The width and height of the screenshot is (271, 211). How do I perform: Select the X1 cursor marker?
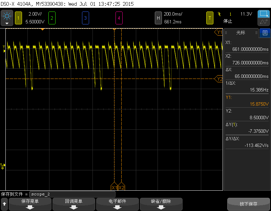coord(114,186)
